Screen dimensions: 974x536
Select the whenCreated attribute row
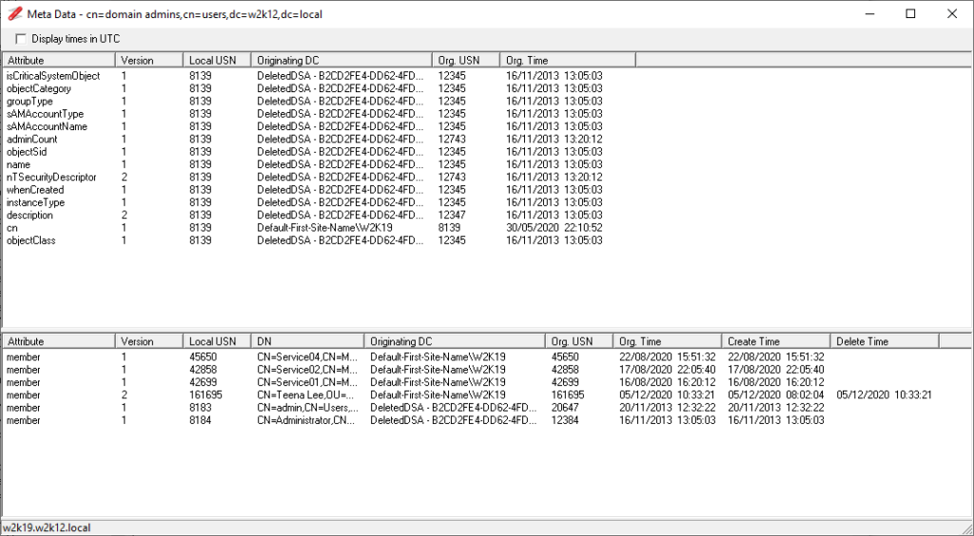(x=320, y=190)
